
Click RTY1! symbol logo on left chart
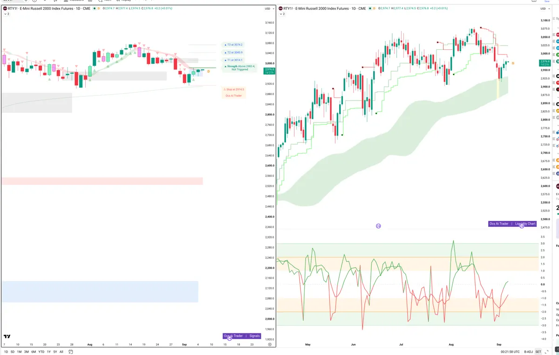[5, 8]
